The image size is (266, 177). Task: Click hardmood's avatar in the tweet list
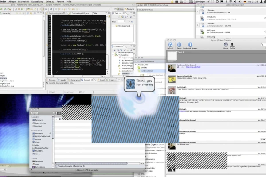(171, 68)
